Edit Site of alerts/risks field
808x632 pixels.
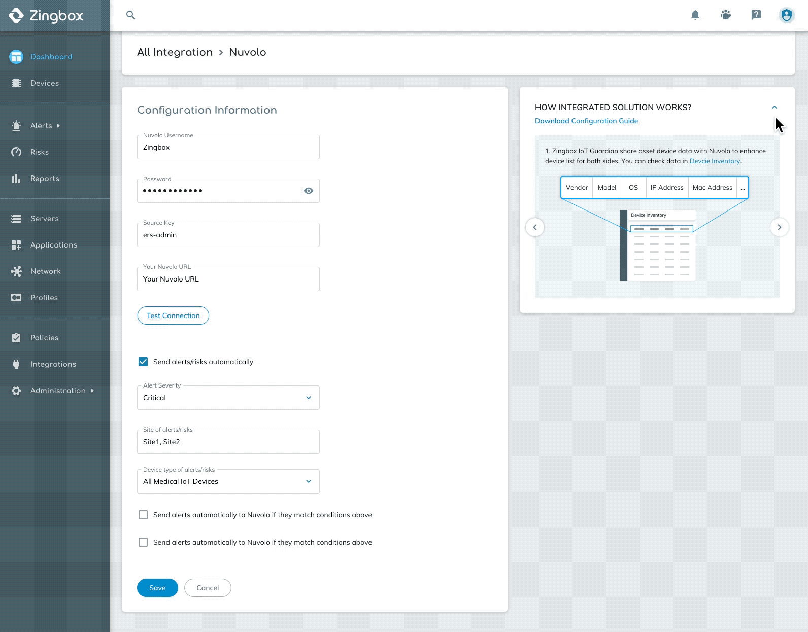228,442
